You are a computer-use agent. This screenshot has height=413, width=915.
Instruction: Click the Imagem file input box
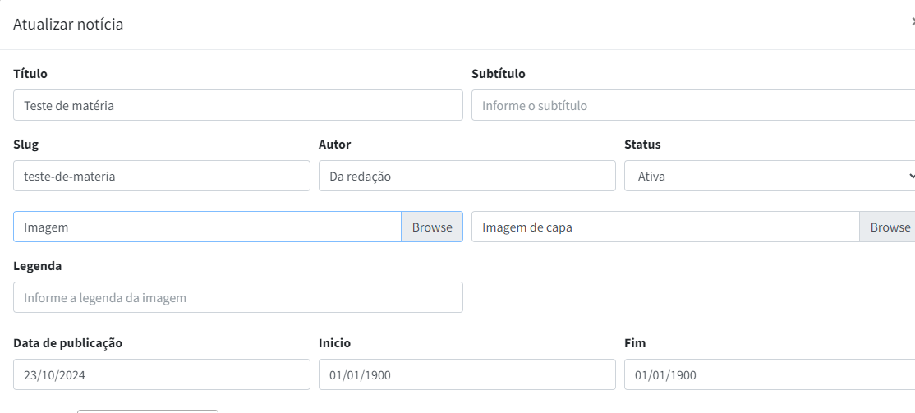(207, 227)
